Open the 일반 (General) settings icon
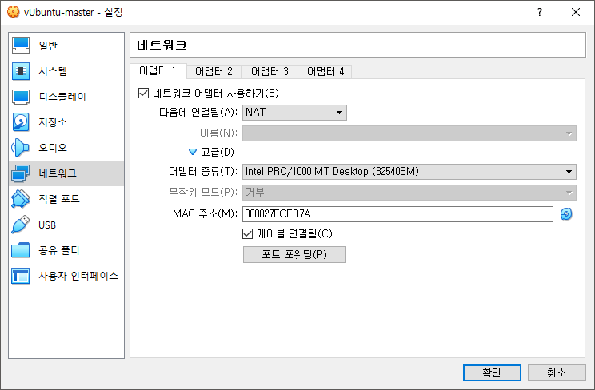The width and height of the screenshot is (595, 390). [21, 46]
